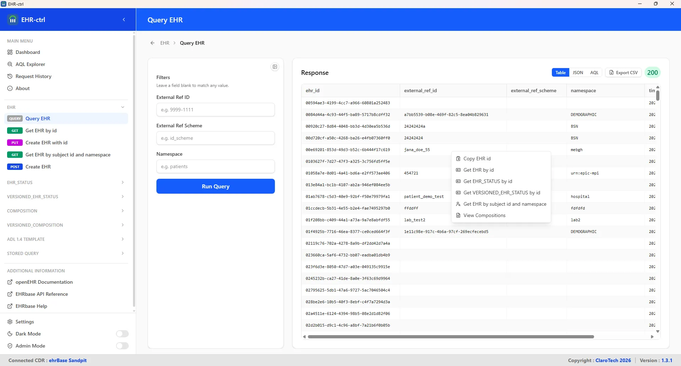Choose Copy EHR id from context menu

[x=501, y=159]
